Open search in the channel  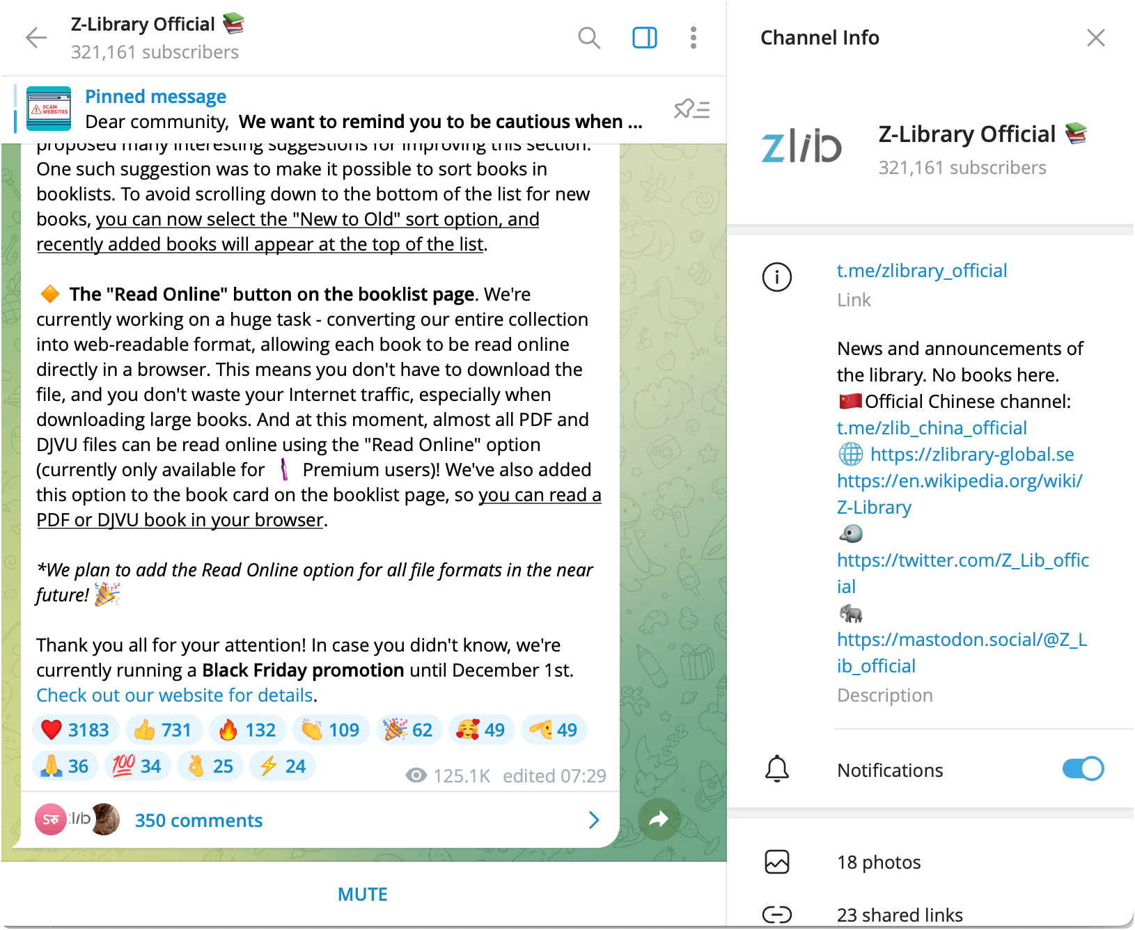pyautogui.click(x=589, y=38)
